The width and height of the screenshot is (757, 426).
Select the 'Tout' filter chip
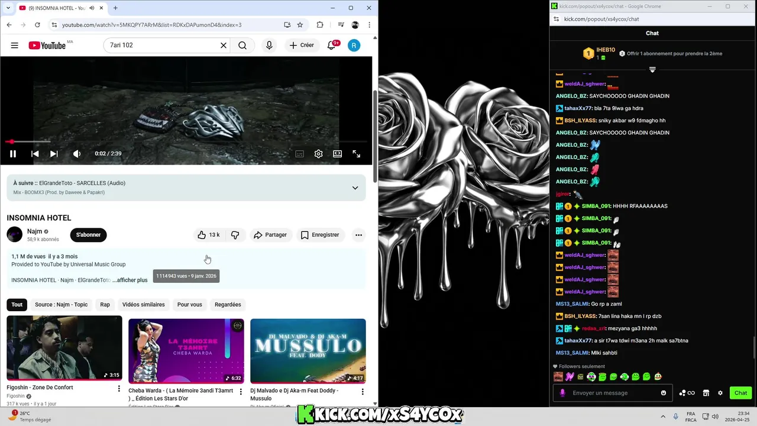click(17, 305)
